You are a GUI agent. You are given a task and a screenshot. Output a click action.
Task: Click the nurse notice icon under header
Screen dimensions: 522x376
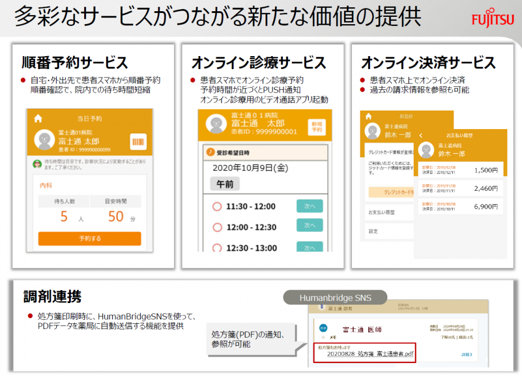click(x=37, y=164)
